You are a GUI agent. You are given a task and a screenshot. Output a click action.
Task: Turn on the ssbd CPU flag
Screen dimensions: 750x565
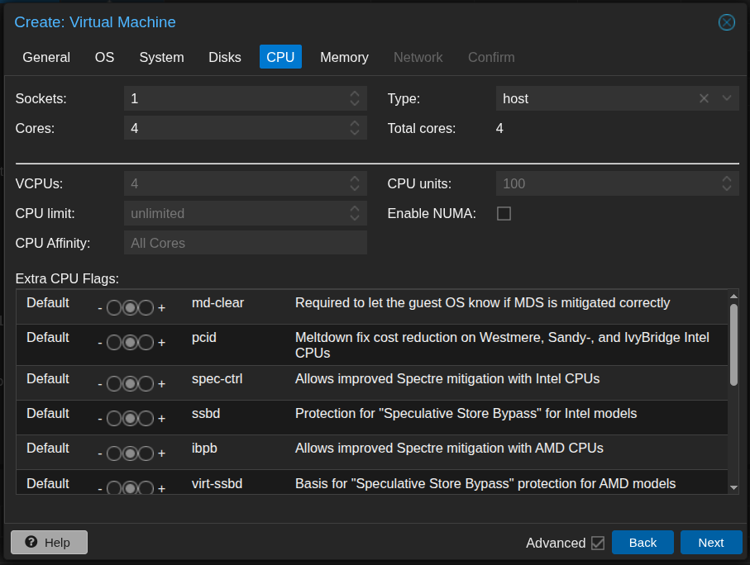coord(146,418)
